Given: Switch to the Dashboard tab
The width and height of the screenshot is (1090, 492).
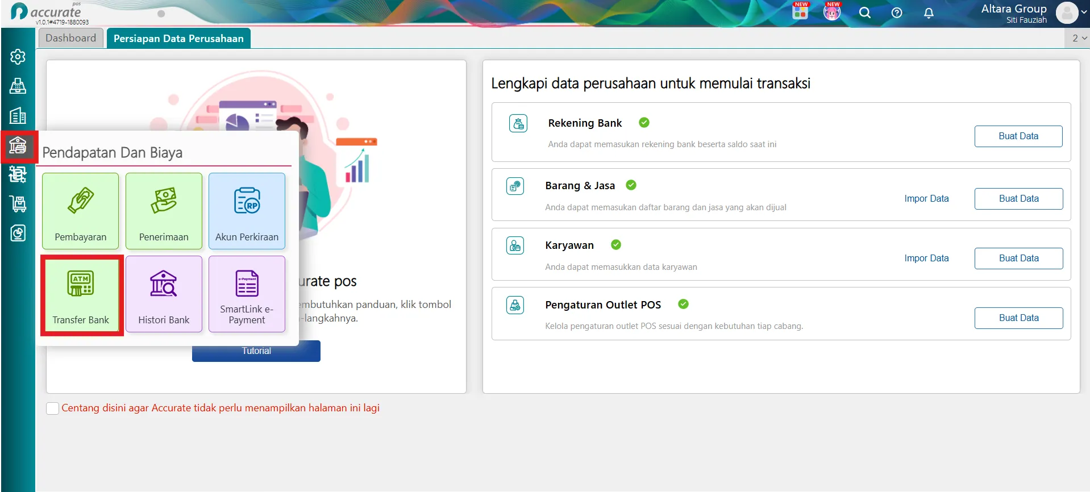Looking at the screenshot, I should (x=71, y=38).
